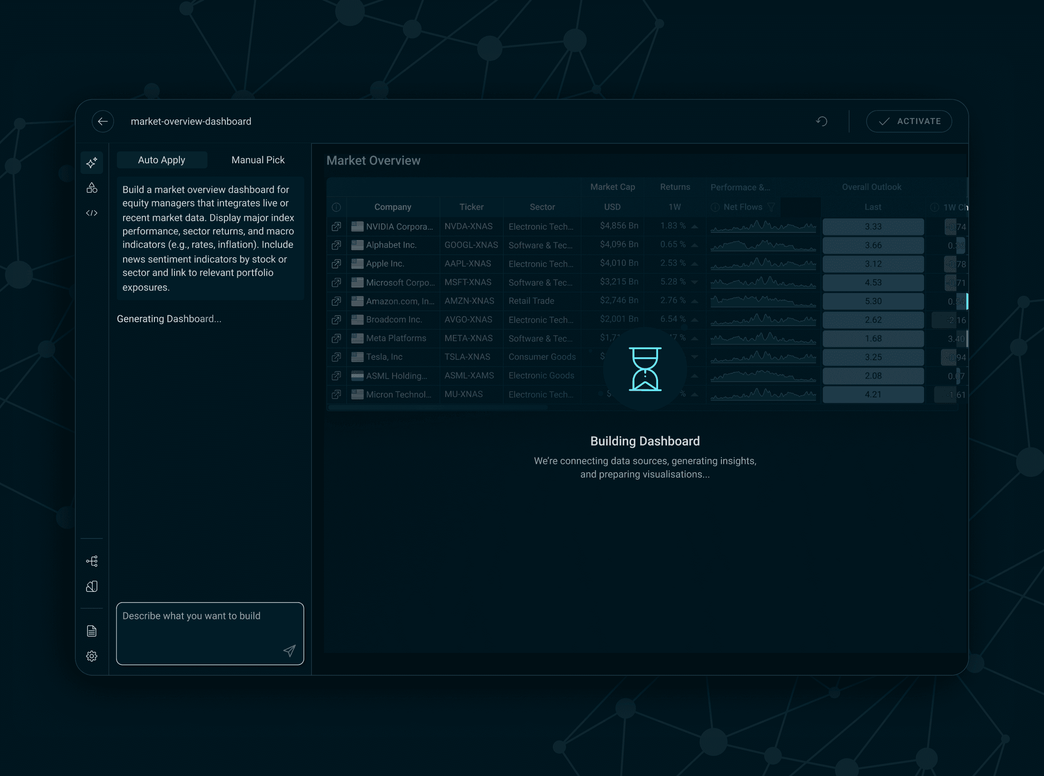Send the prompt with paper plane icon
This screenshot has width=1044, height=776.
[290, 651]
